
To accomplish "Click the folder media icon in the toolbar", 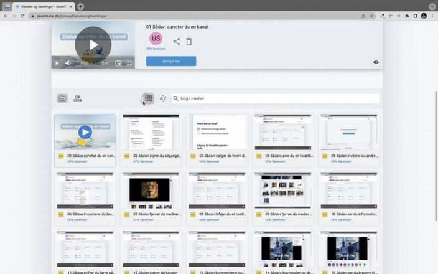I will coord(62,98).
